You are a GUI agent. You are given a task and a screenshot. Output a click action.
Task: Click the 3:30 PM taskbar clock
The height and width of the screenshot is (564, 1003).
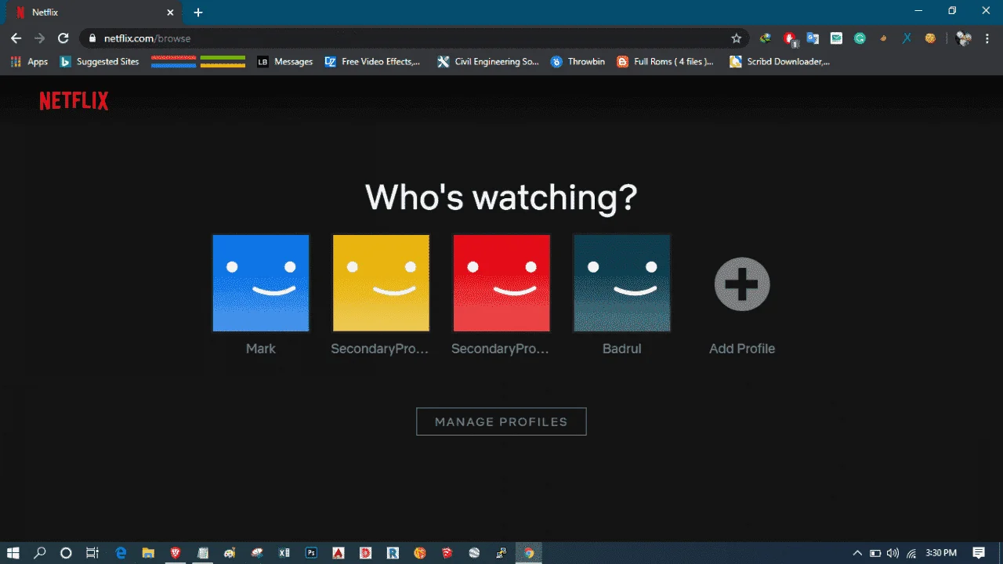[941, 553]
